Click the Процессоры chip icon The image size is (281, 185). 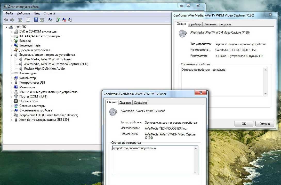click(16, 101)
